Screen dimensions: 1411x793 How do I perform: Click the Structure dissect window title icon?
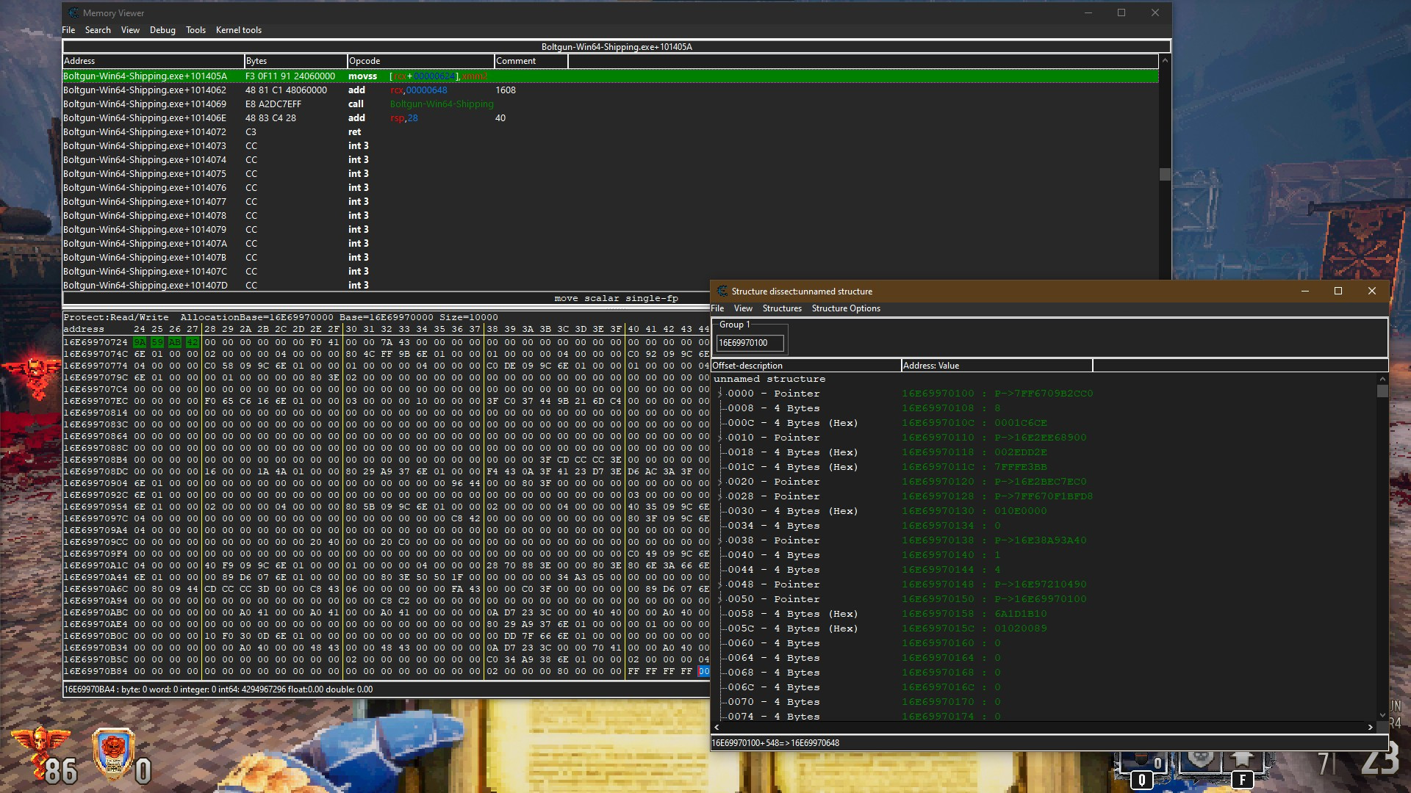[x=722, y=292]
